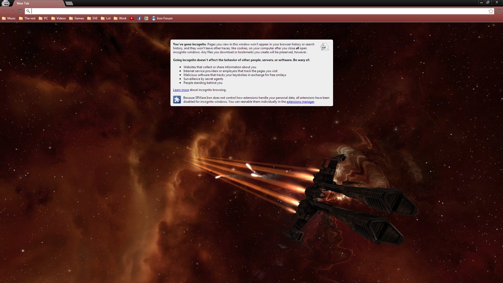
Task: Follow the Learn more link
Action: point(181,90)
